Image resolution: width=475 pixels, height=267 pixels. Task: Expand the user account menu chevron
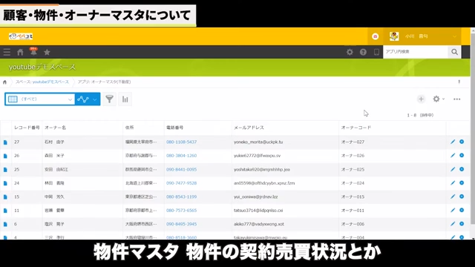coord(454,36)
